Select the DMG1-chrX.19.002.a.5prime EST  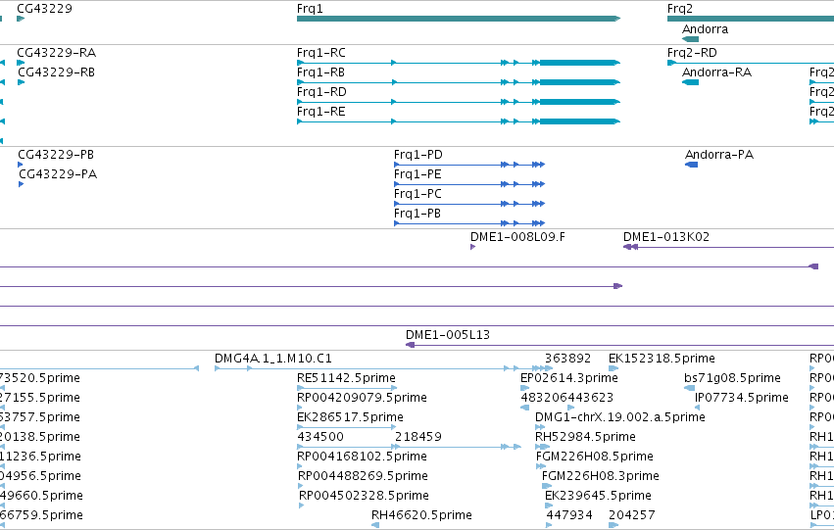pyautogui.click(x=538, y=427)
